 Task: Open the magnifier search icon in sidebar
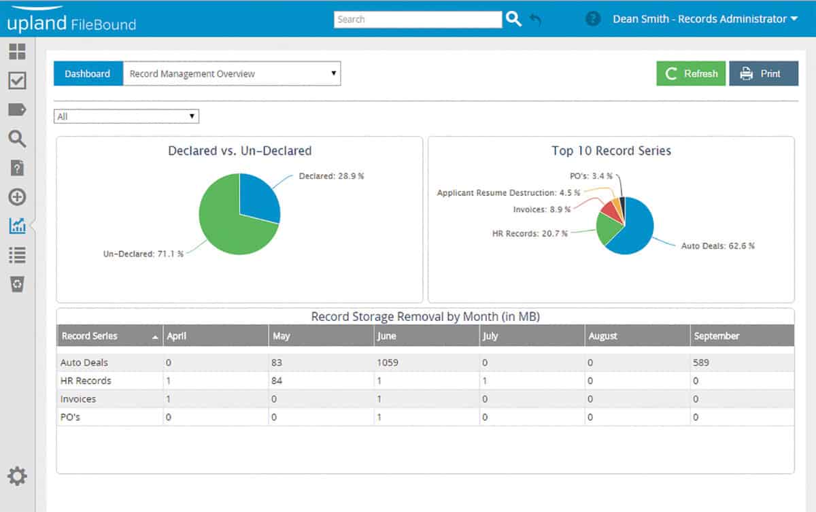click(17, 139)
